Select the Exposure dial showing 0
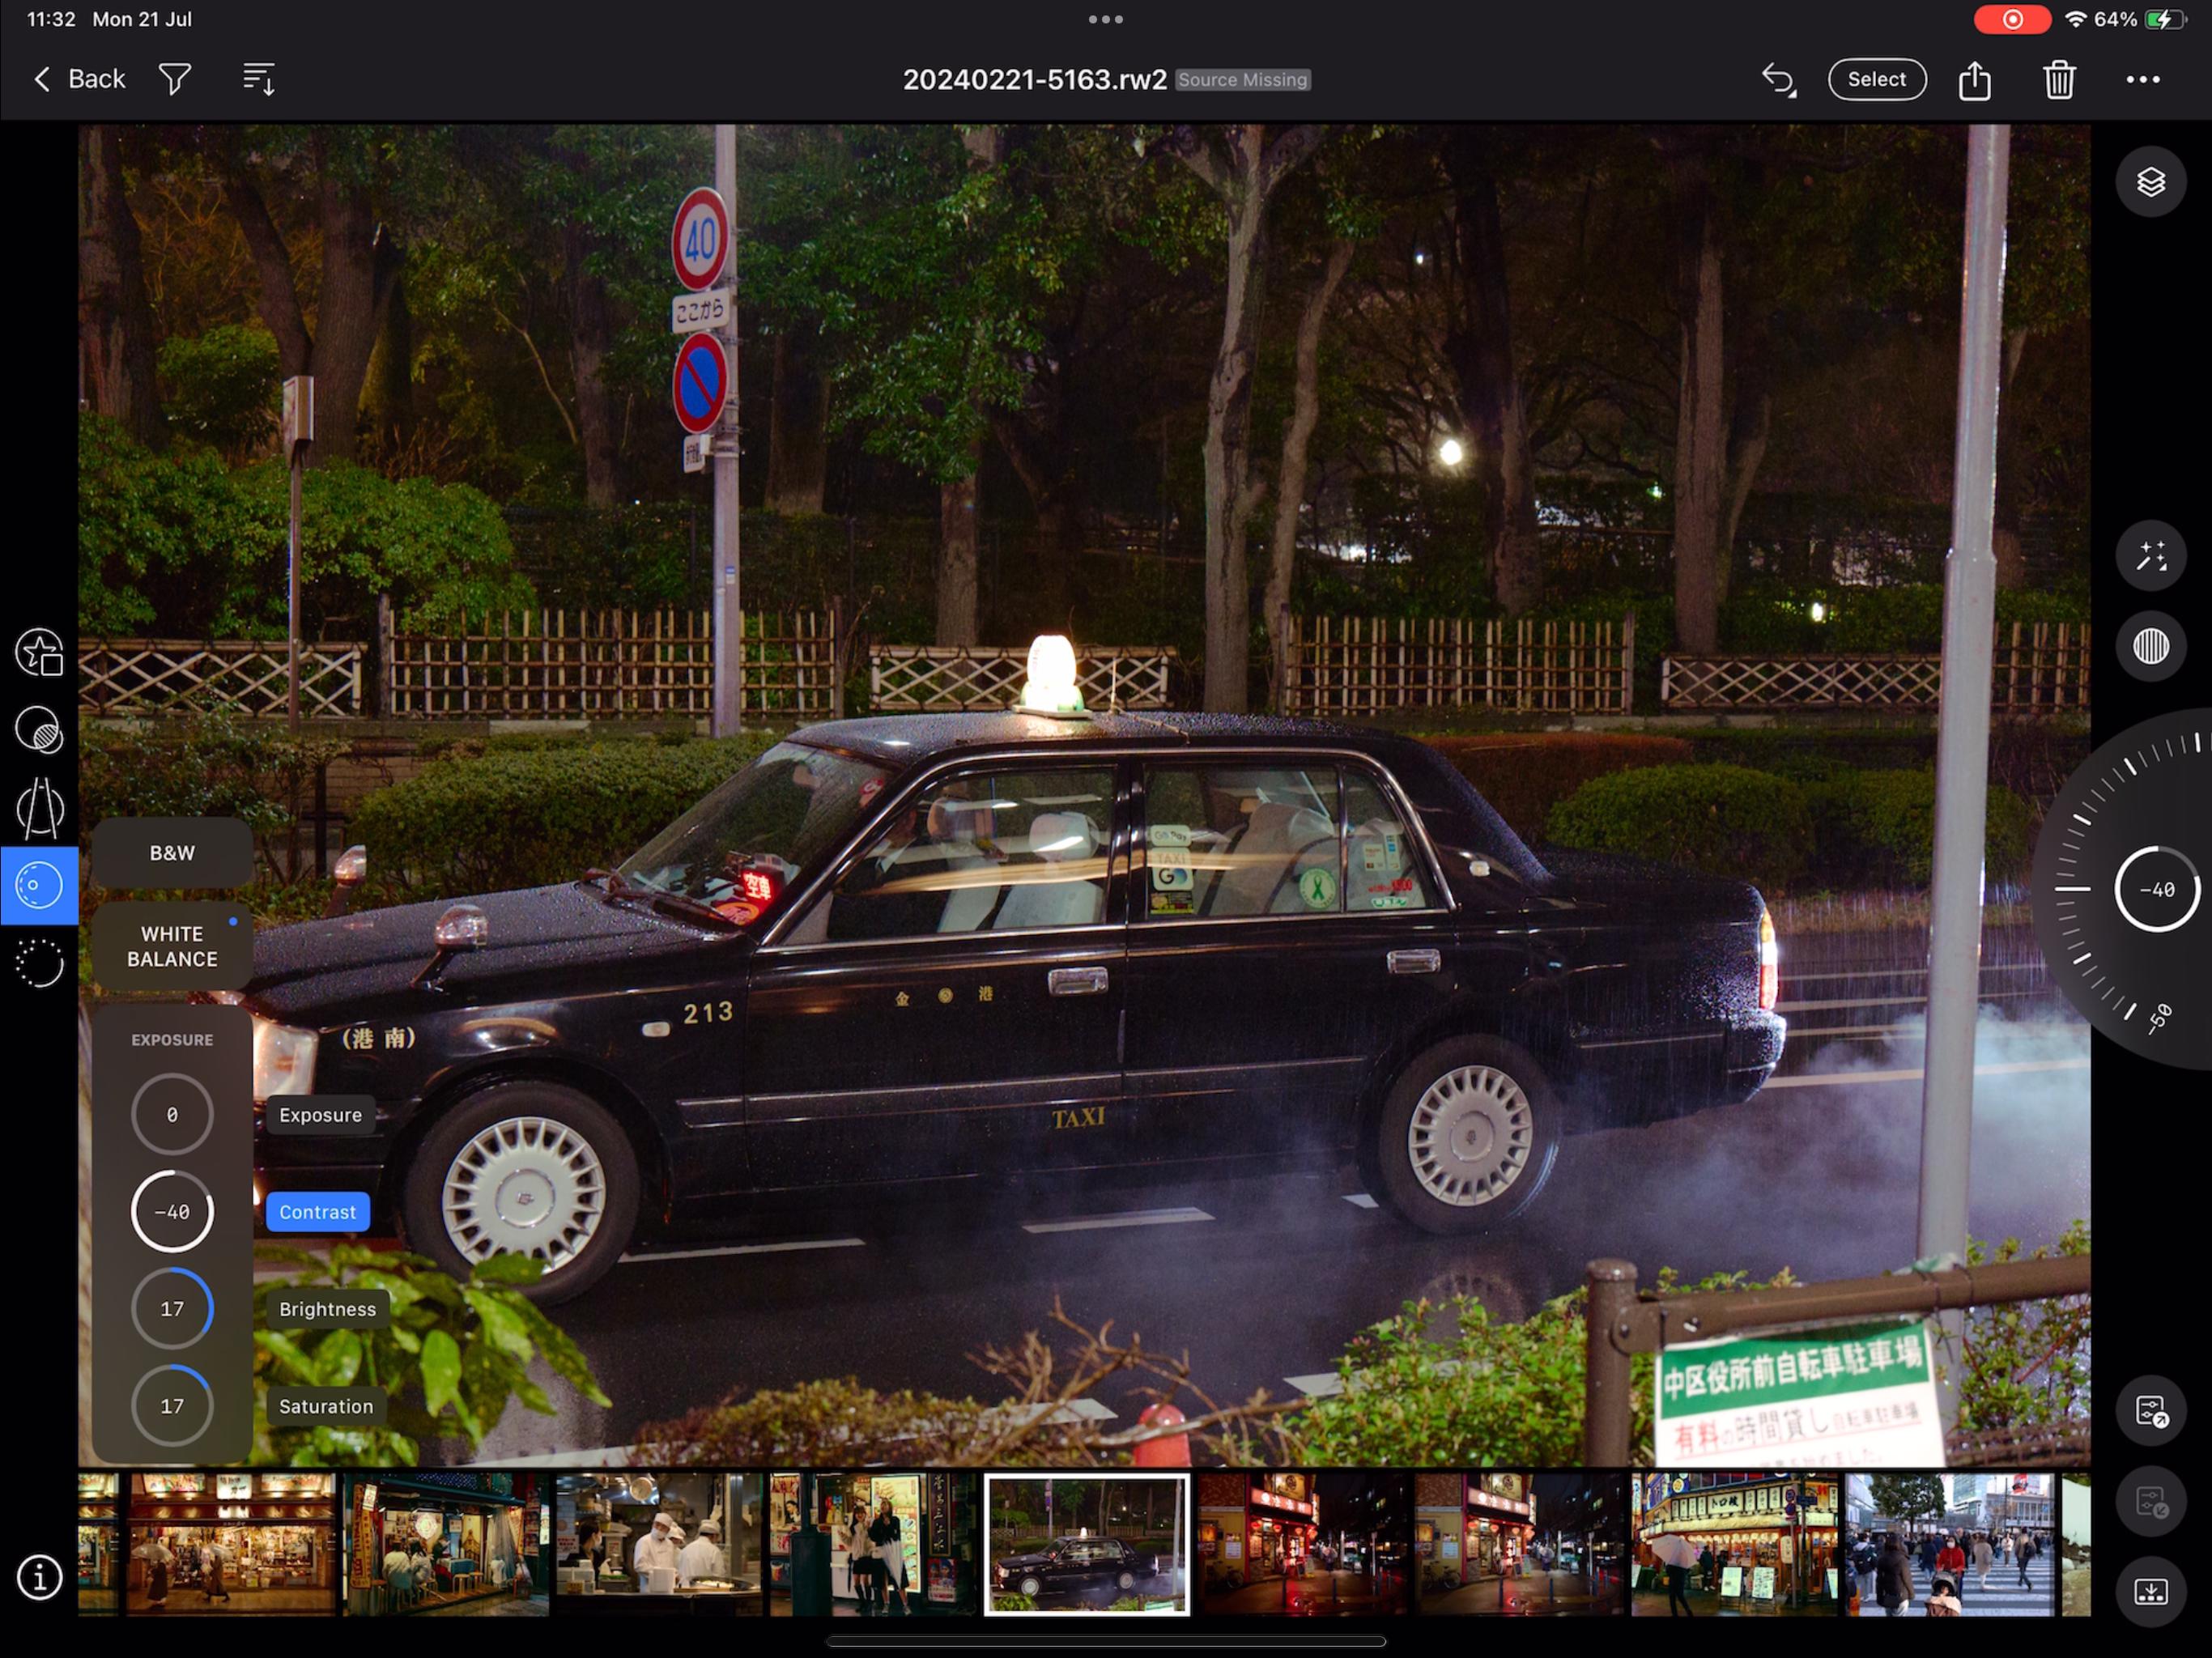This screenshot has height=1658, width=2212. 172,1114
